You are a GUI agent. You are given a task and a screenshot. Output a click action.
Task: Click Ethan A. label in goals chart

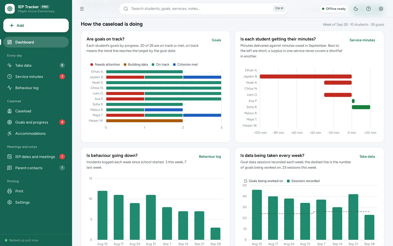point(97,72)
